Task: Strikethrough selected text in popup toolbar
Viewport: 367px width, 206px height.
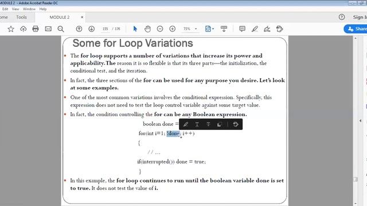Action: point(208,124)
